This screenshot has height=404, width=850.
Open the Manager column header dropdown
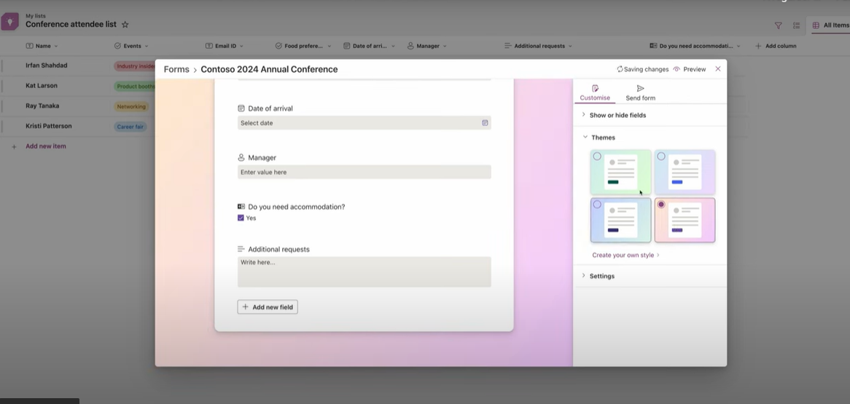point(445,46)
